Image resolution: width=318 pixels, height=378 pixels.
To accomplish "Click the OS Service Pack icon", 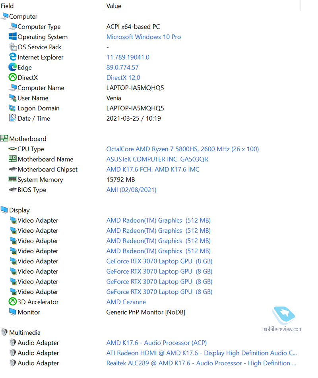I will [x=13, y=46].
